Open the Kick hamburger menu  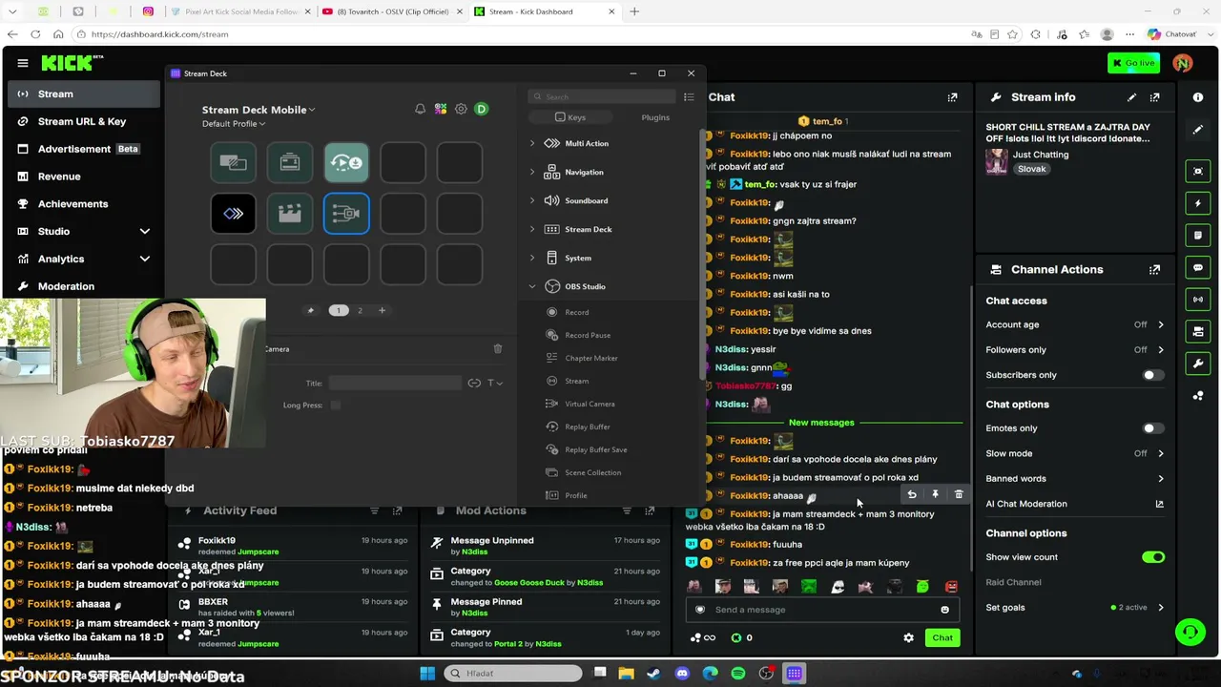click(x=23, y=63)
